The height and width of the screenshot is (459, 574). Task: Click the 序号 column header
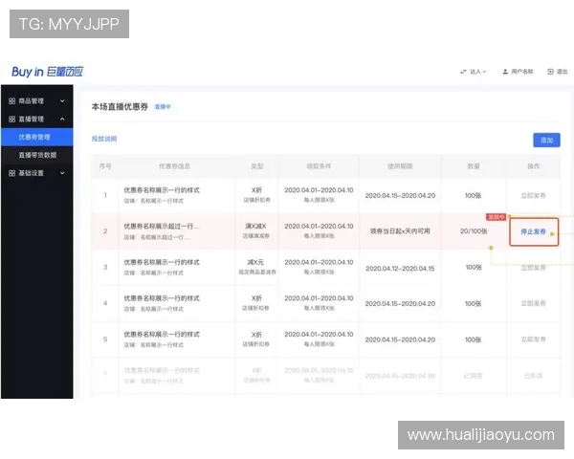pyautogui.click(x=105, y=166)
